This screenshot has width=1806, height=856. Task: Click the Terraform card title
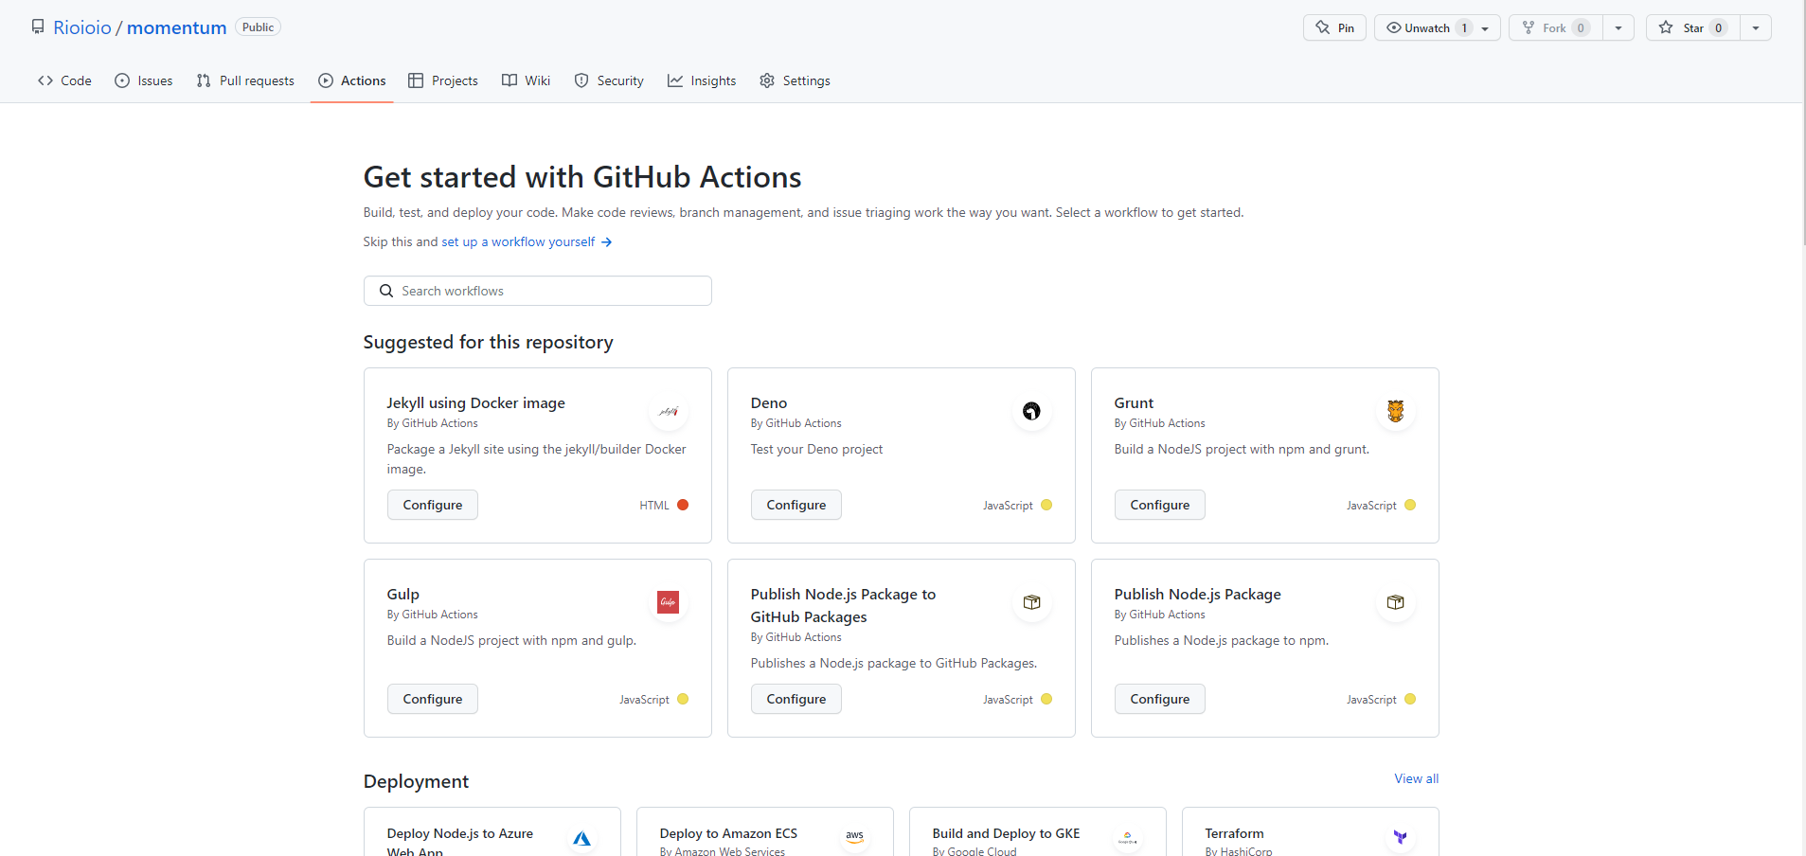click(1234, 833)
